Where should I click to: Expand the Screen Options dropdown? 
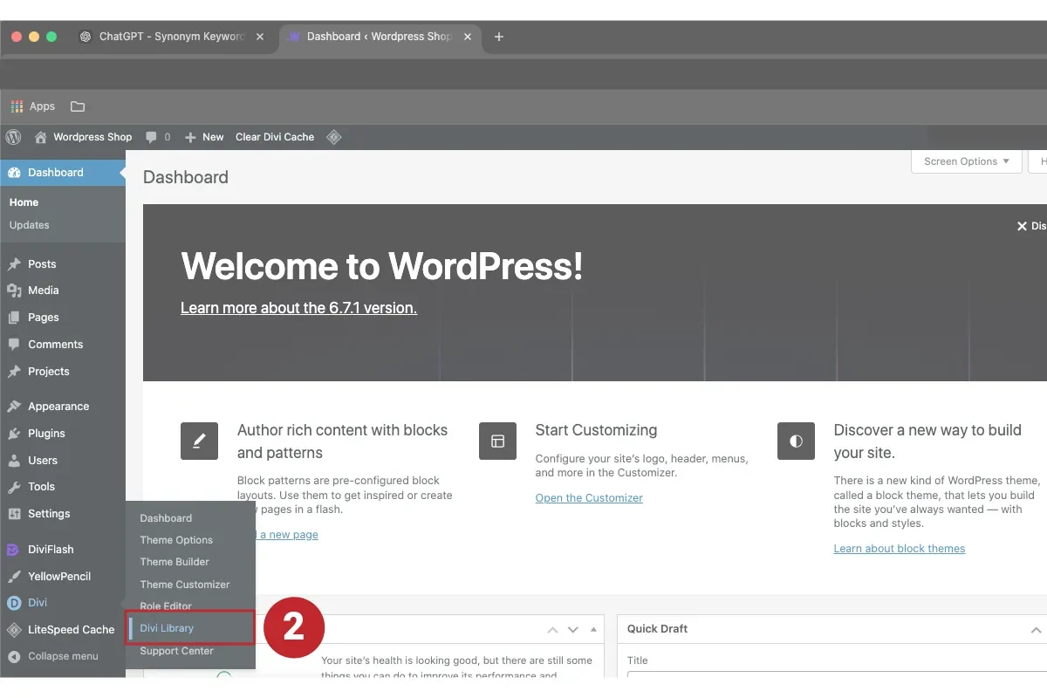pos(966,161)
